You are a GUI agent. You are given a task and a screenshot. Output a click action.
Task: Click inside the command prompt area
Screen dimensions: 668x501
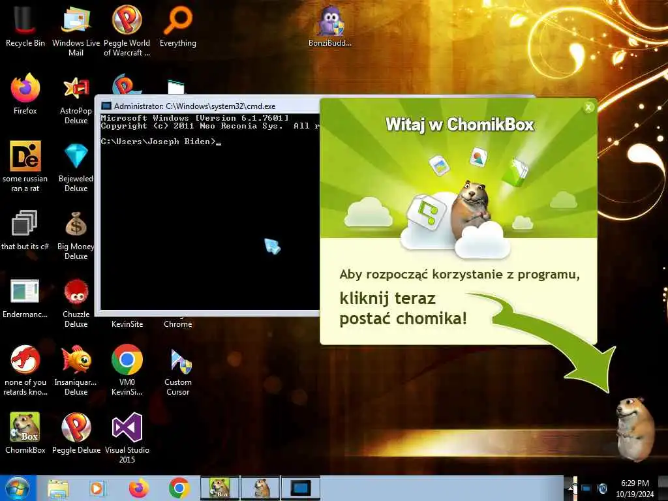pyautogui.click(x=209, y=212)
